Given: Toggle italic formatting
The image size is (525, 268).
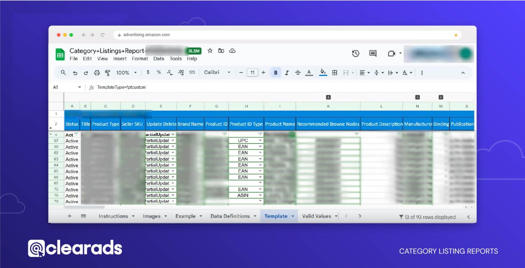Looking at the screenshot, I should click(x=287, y=72).
